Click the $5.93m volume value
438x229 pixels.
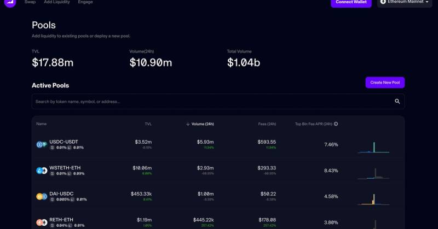205,142
